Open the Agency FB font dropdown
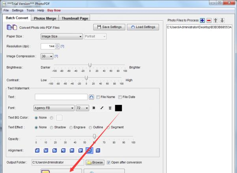The height and width of the screenshot is (173, 237). coord(54,108)
